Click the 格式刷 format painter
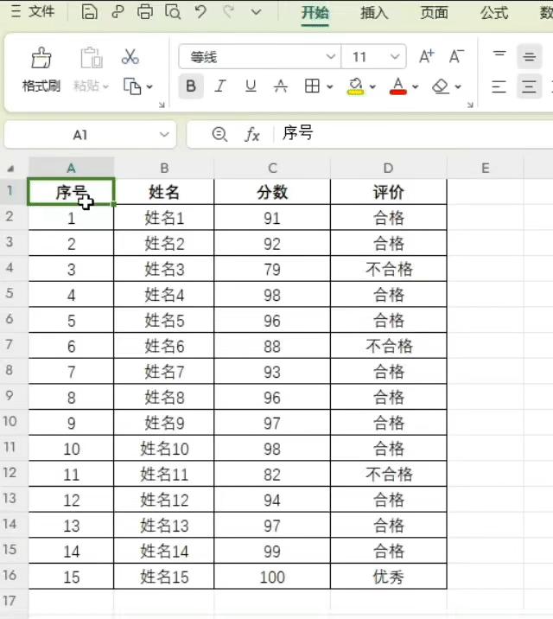 pyautogui.click(x=41, y=69)
